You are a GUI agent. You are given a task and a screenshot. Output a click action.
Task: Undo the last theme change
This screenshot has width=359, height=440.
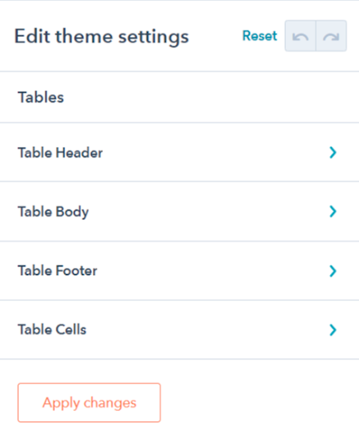pyautogui.click(x=301, y=36)
